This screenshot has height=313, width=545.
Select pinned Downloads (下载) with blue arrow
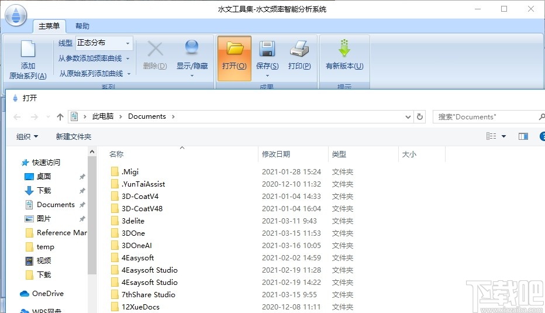(x=37, y=191)
